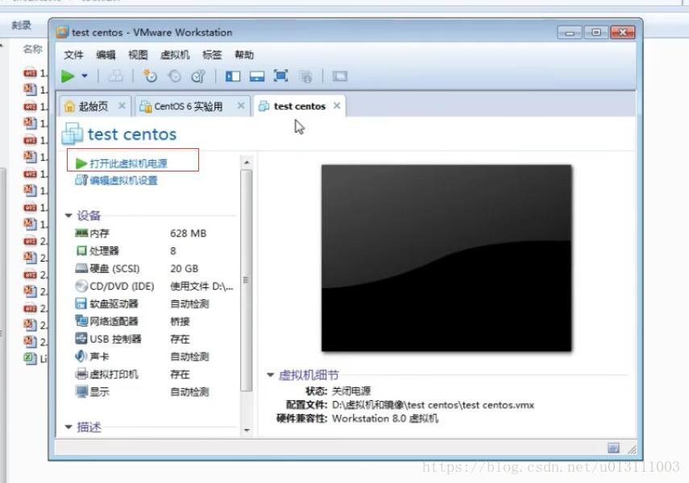Click the test centos VM title icon

73,134
